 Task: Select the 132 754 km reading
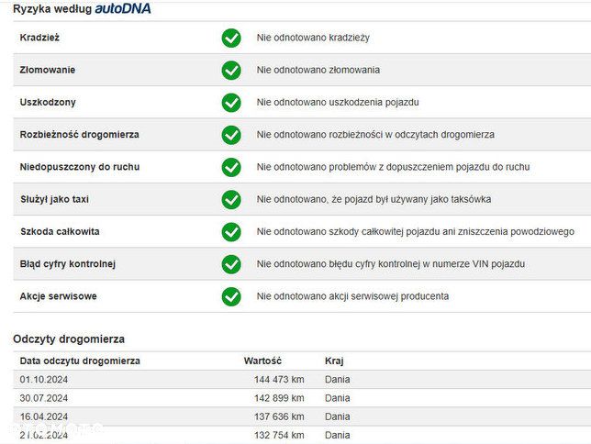click(x=279, y=436)
